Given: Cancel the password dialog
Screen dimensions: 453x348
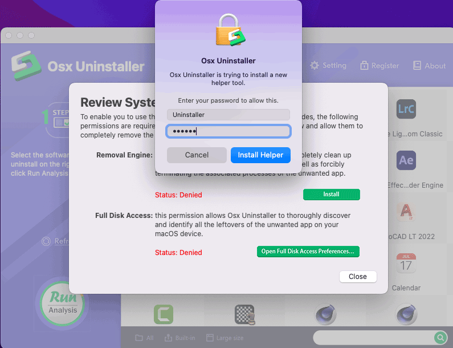Looking at the screenshot, I should tap(197, 155).
